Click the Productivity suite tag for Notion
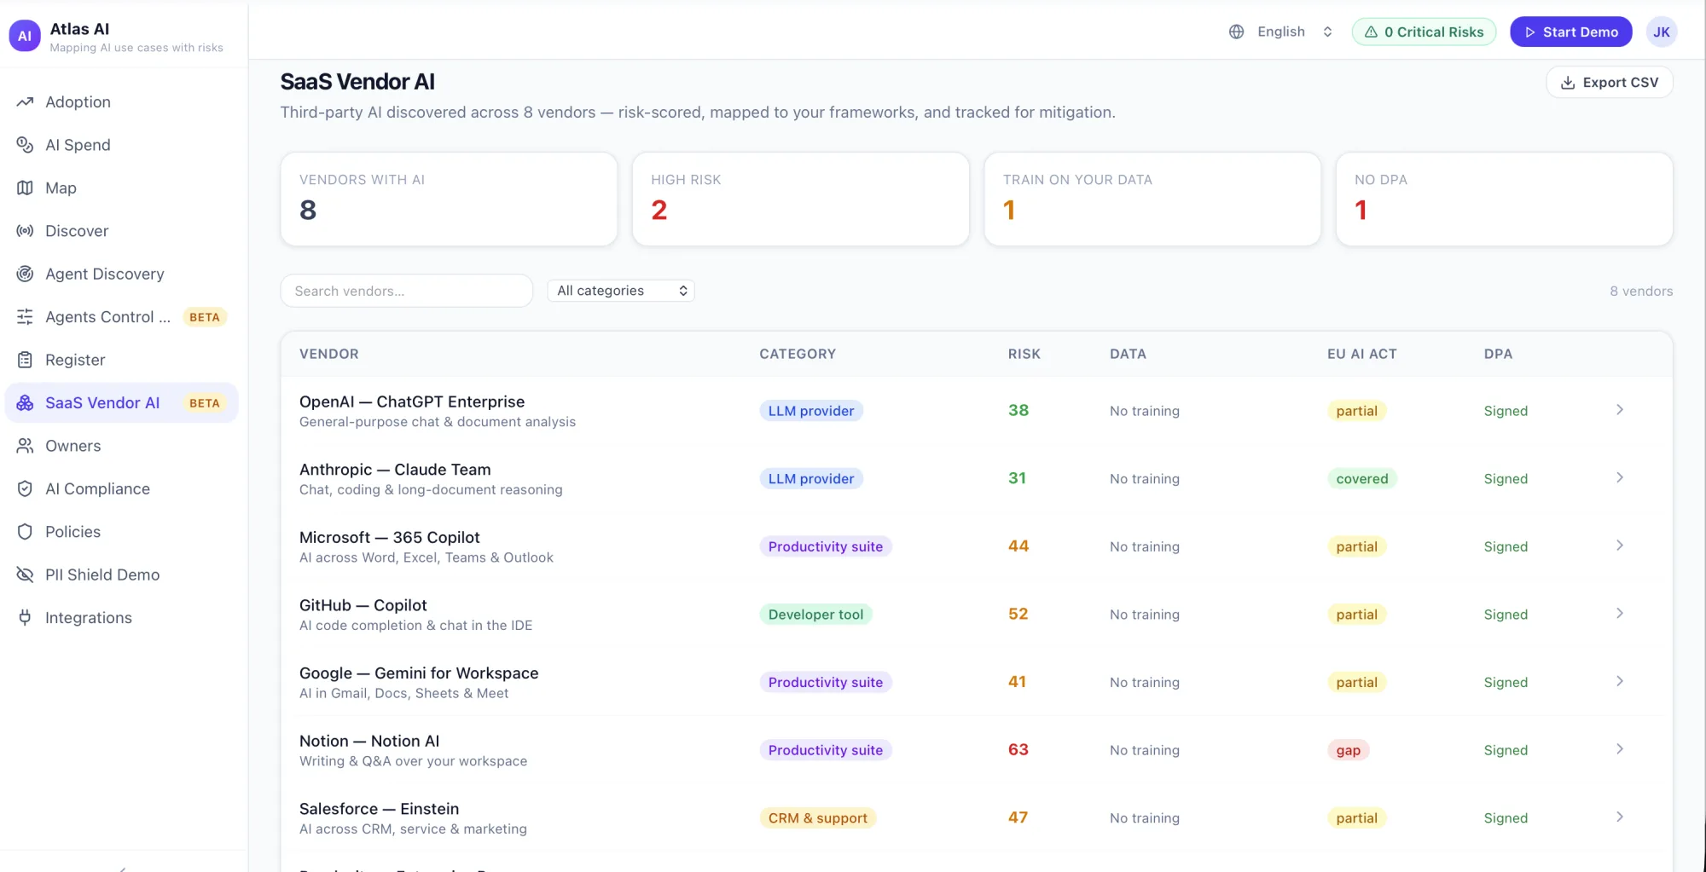This screenshot has height=872, width=1706. [x=825, y=750]
